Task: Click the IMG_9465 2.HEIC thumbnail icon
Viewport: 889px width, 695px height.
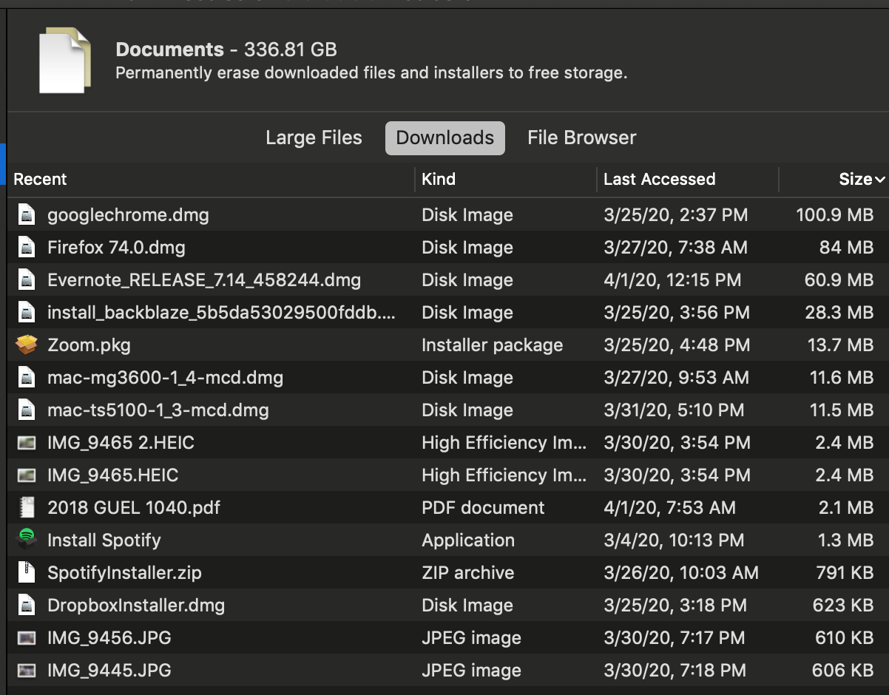Action: click(x=27, y=443)
